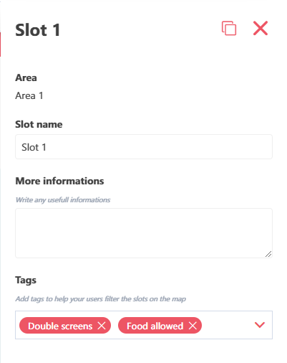Viewport: 287px width, 363px height.
Task: Click inside the More informations textarea
Action: click(144, 233)
